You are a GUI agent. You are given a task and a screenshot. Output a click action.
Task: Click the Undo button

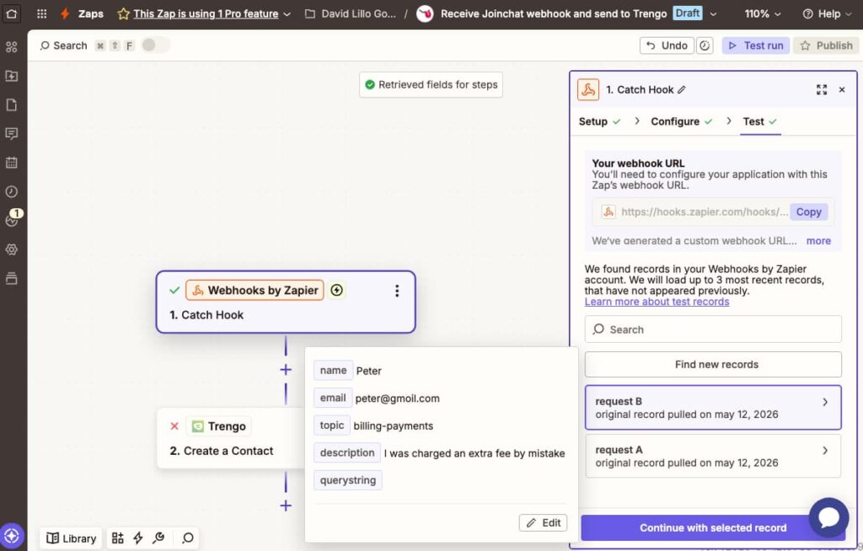667,45
